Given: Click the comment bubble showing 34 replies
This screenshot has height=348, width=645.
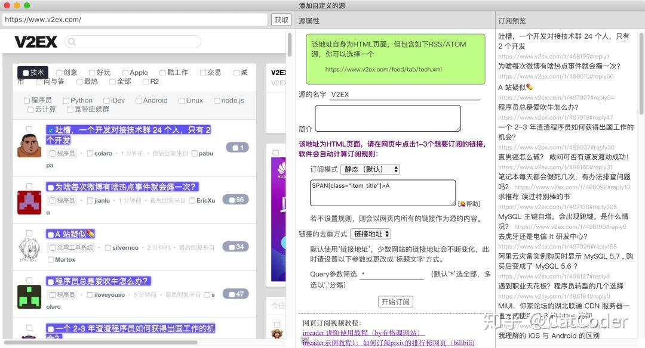Looking at the screenshot, I should tap(235, 245).
